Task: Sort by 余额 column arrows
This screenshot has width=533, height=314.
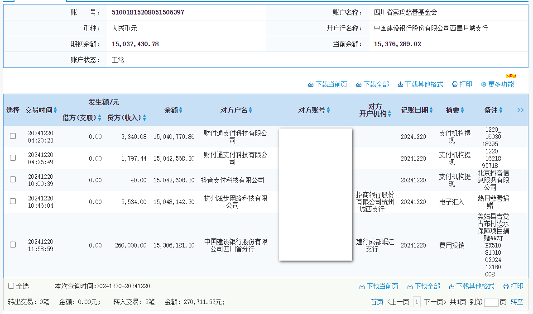Action: pyautogui.click(x=181, y=110)
